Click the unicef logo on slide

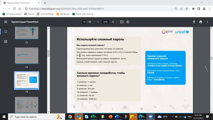(x=182, y=32)
